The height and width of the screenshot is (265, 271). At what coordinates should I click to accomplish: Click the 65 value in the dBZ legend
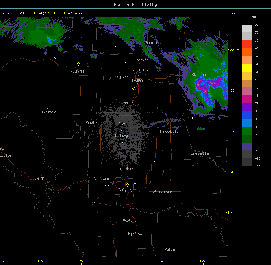click(257, 41)
